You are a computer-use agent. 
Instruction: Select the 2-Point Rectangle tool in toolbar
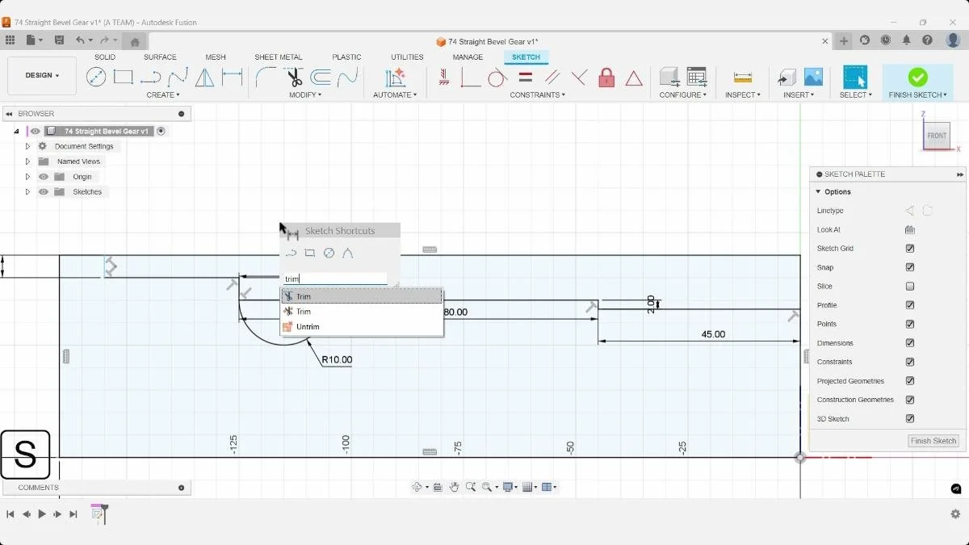click(123, 78)
